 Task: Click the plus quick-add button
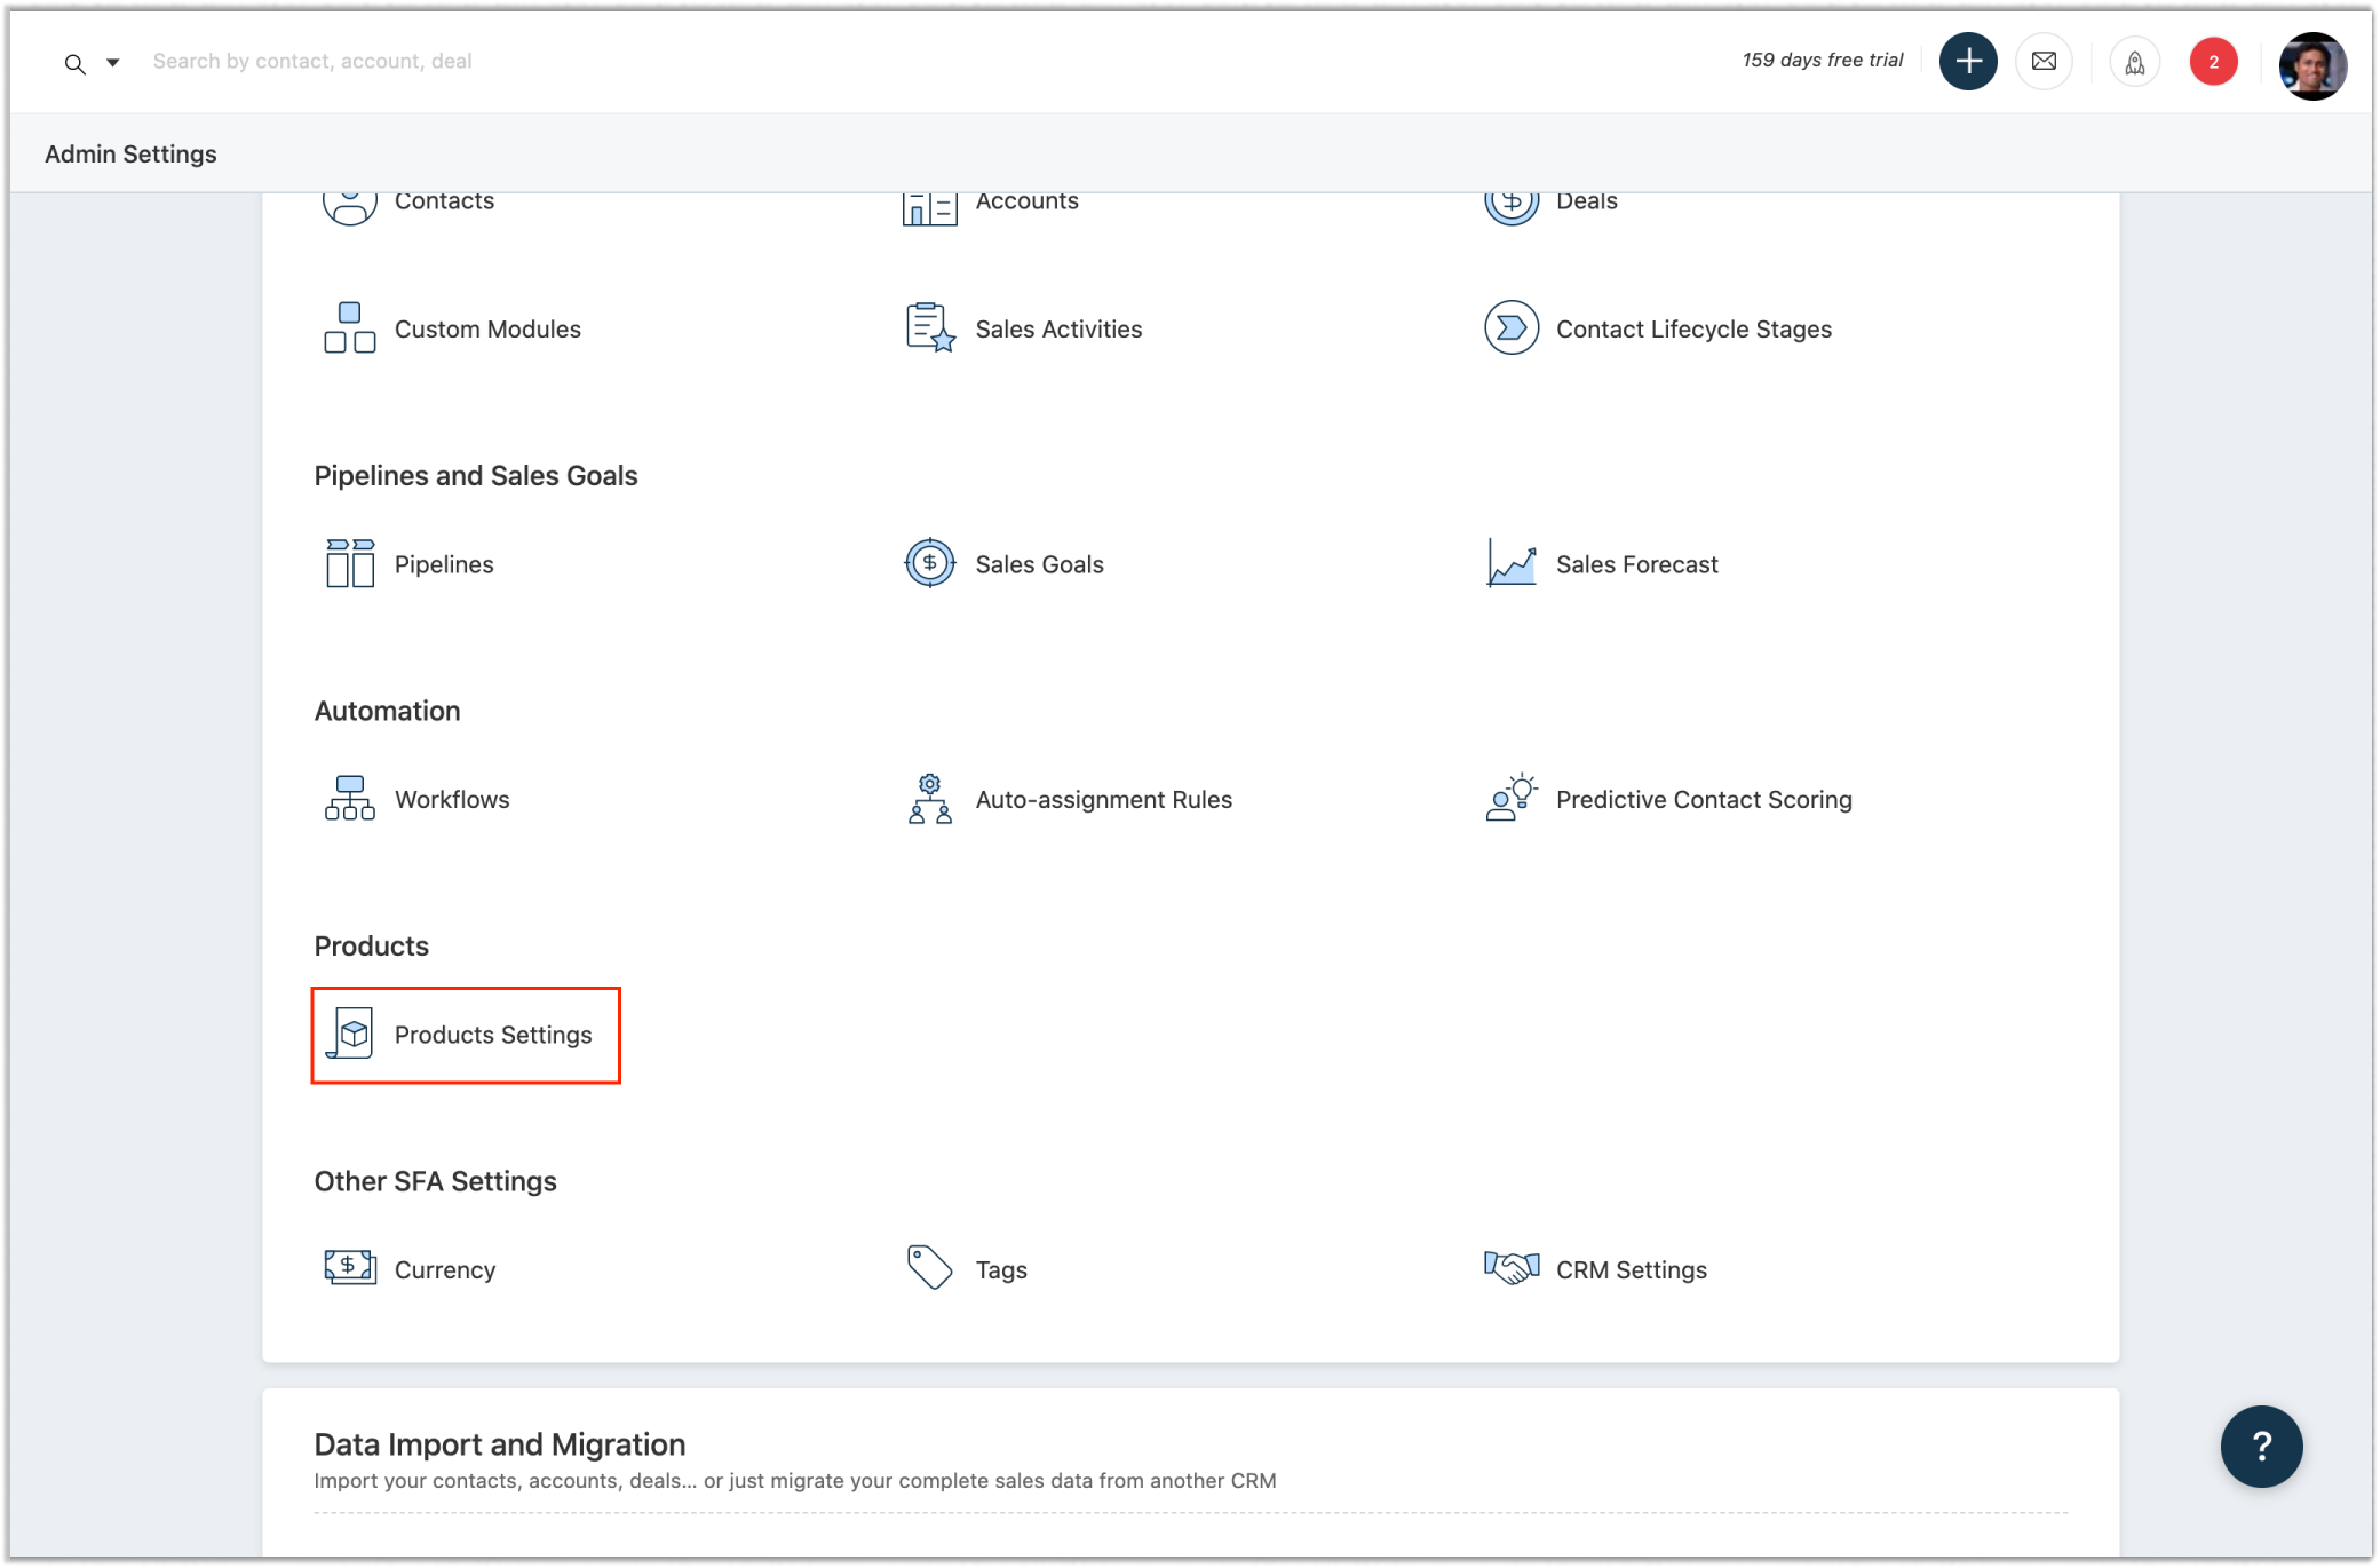point(1967,61)
